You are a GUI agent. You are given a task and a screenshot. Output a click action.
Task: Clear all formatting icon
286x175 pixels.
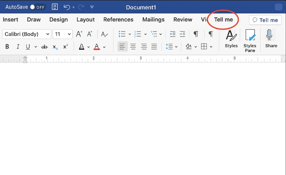point(104,34)
